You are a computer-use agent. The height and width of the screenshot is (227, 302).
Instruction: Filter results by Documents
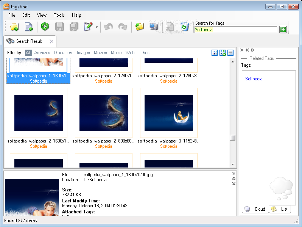64,53
